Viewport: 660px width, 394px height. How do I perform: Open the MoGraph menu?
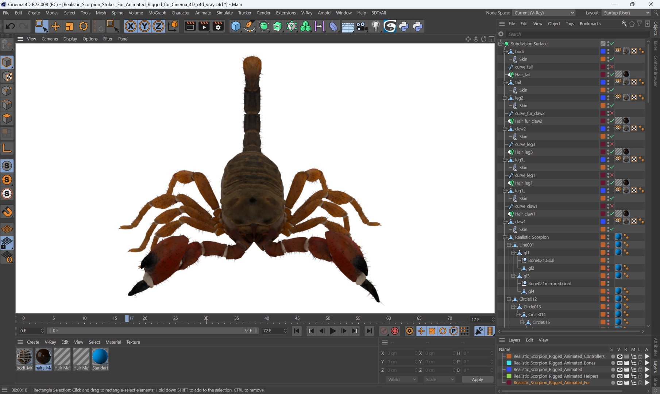(x=157, y=13)
